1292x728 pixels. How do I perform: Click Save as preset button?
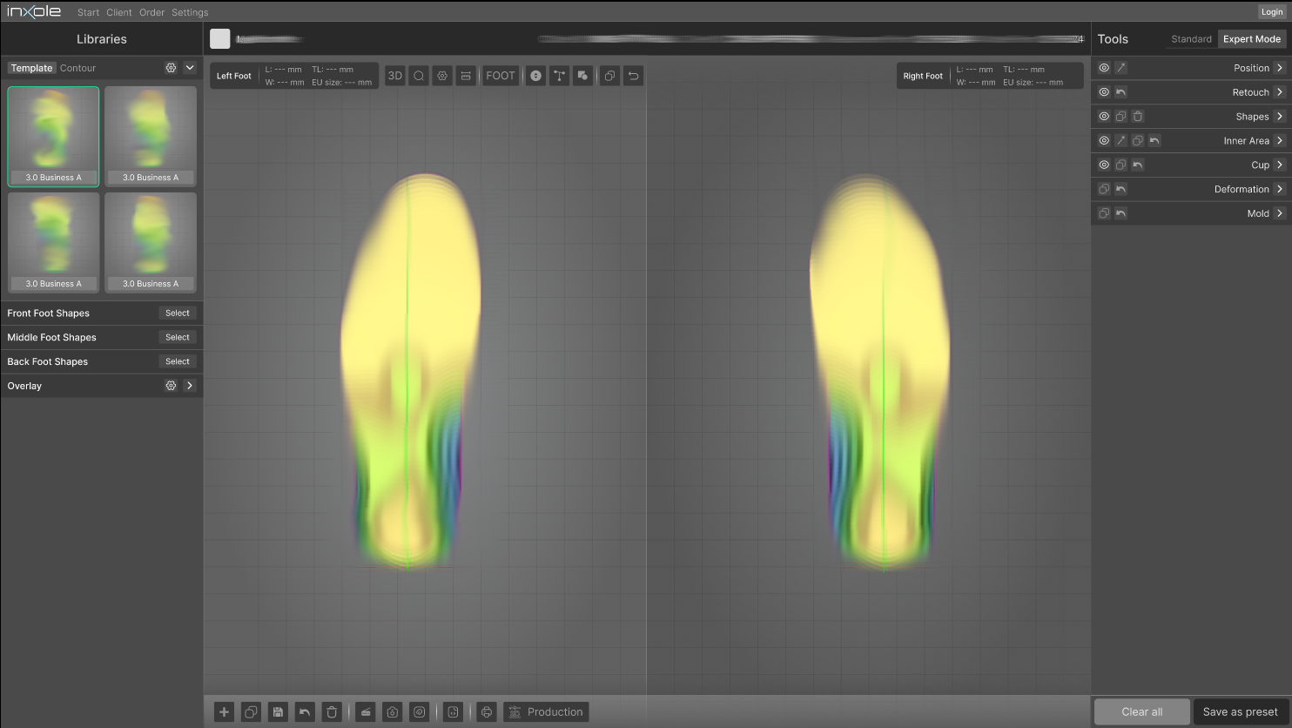[1240, 711]
